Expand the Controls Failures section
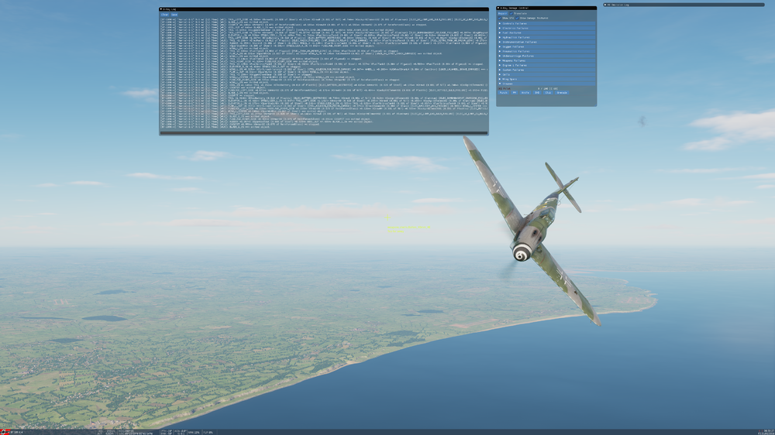Screen dimensions: 775x435 [x=546, y=24]
